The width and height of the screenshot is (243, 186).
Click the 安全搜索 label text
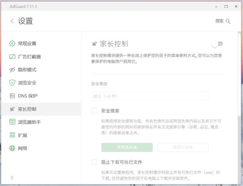click(110, 111)
